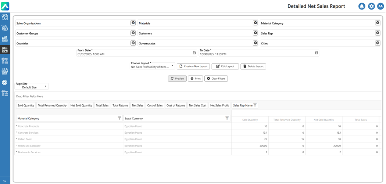Expand the sidebar with double-arrow icon
The image size is (386, 184).
coord(5,181)
